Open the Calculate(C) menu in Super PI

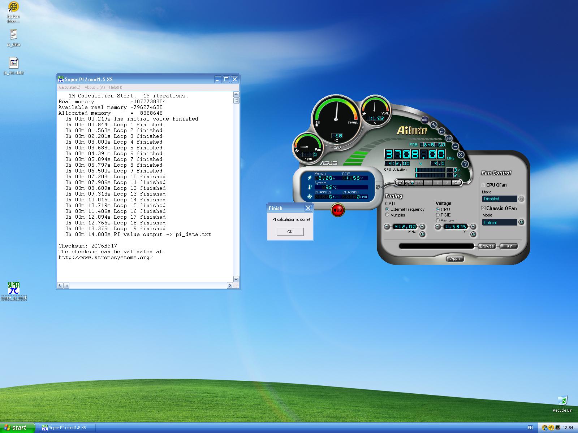pos(70,87)
